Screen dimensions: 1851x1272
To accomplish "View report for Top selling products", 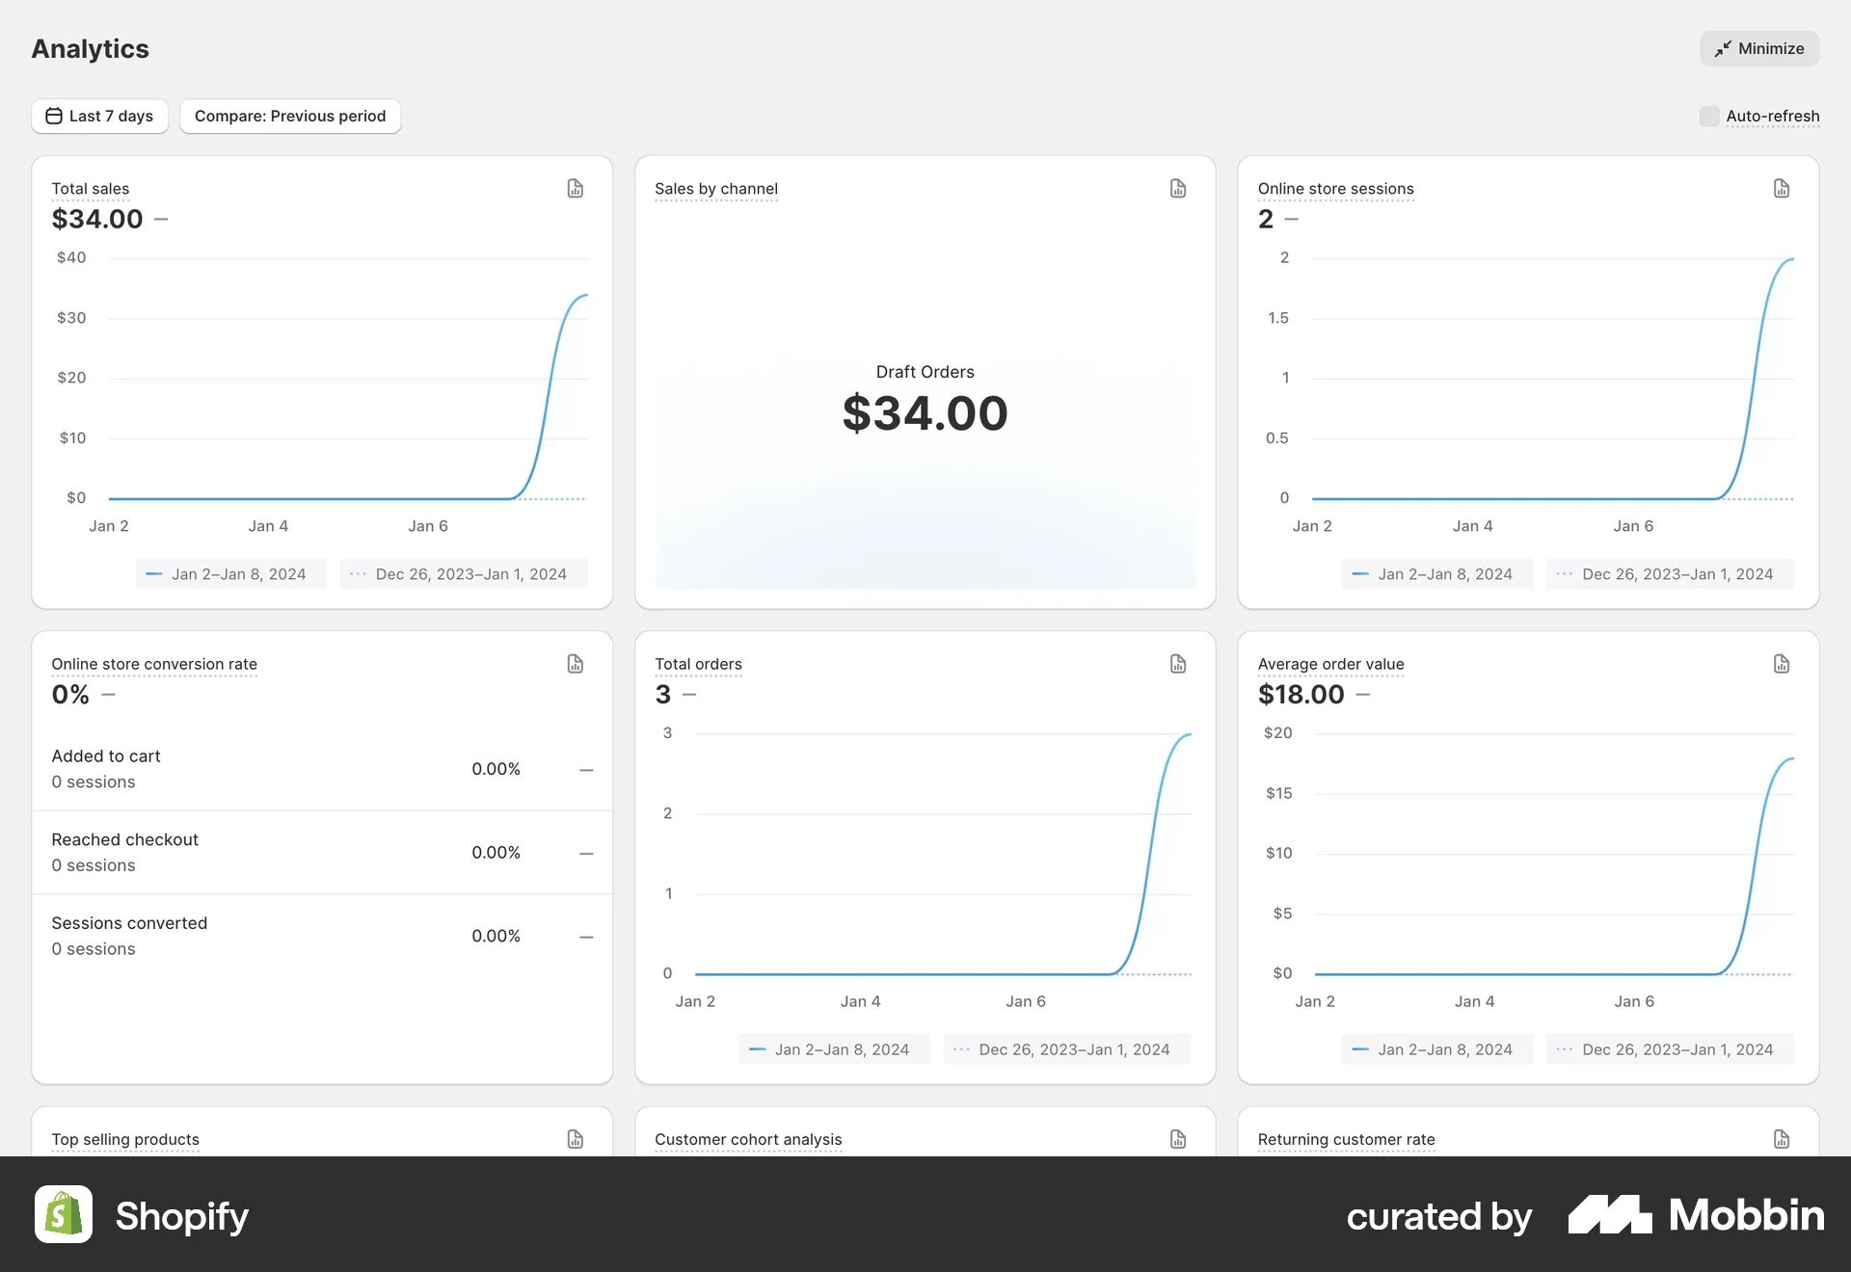I will (x=575, y=1140).
